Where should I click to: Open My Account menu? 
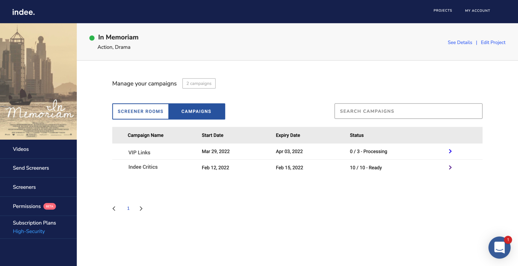point(477,11)
